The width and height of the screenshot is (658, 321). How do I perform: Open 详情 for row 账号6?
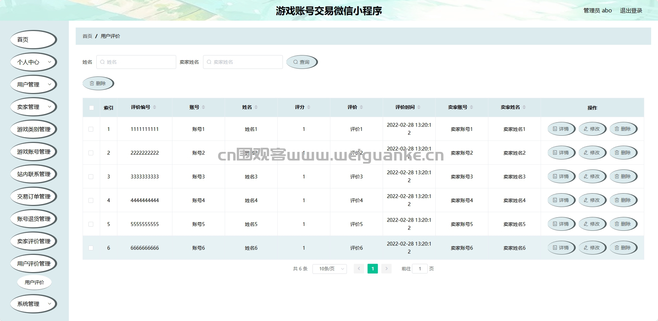(561, 248)
